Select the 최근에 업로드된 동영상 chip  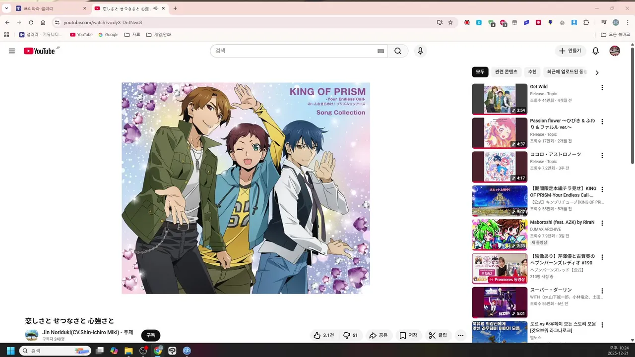coord(567,72)
